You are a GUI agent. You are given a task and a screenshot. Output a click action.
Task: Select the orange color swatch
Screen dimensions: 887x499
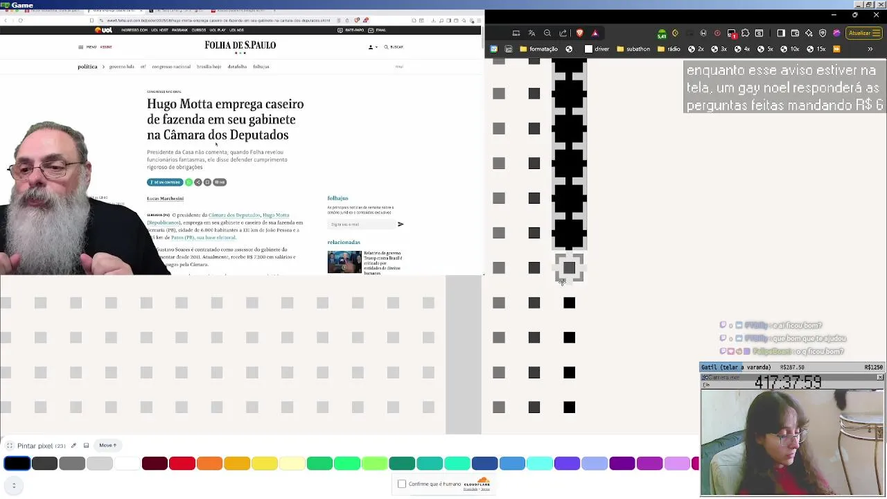point(209,464)
